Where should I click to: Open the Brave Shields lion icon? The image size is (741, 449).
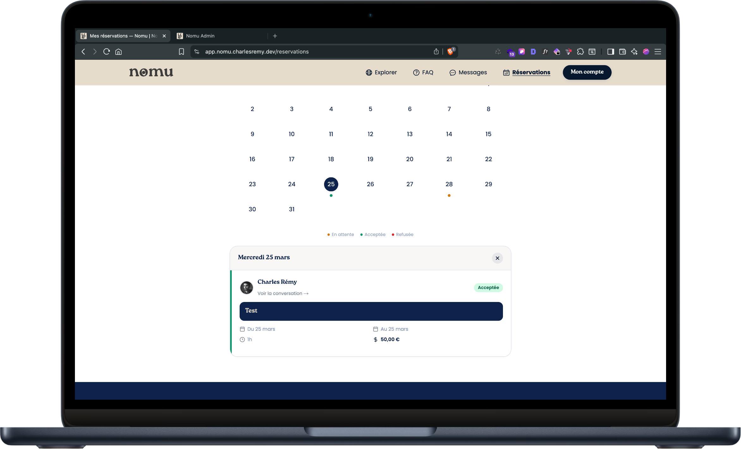[450, 52]
